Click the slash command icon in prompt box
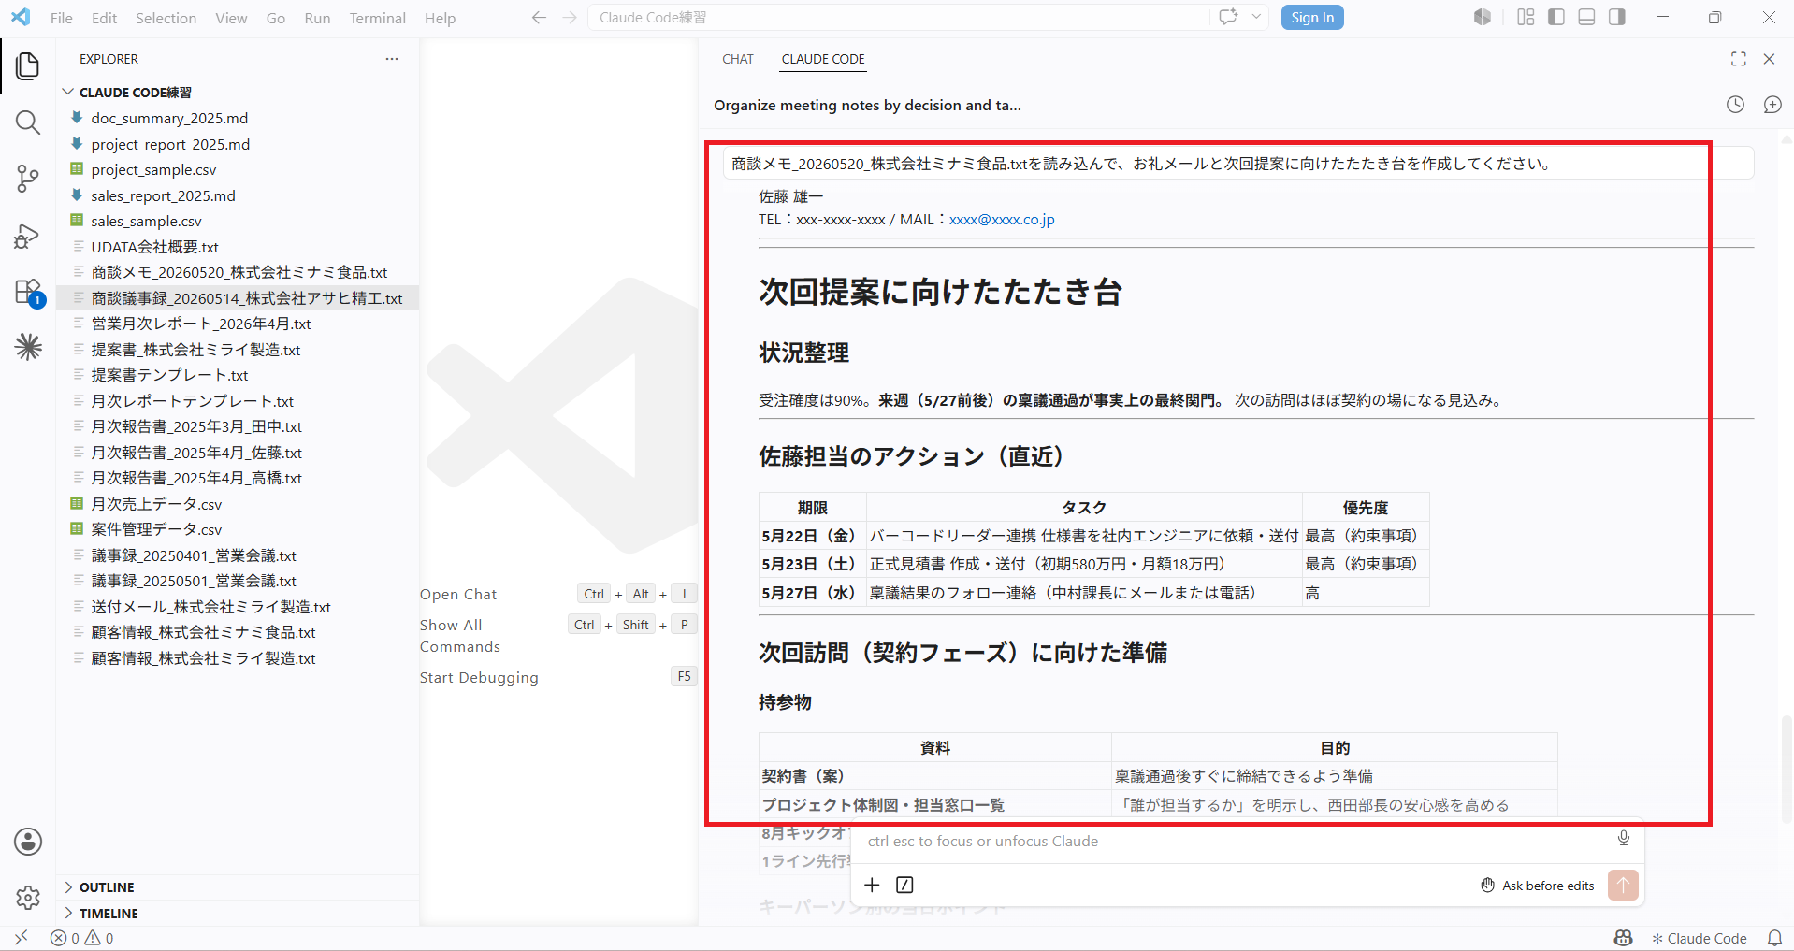The image size is (1794, 951). (904, 885)
